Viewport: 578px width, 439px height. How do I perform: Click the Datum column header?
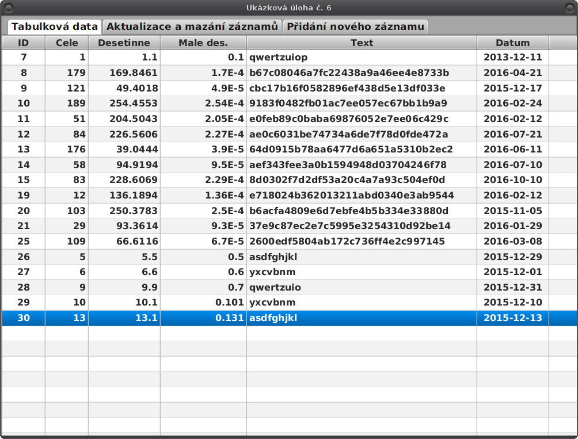pyautogui.click(x=513, y=42)
